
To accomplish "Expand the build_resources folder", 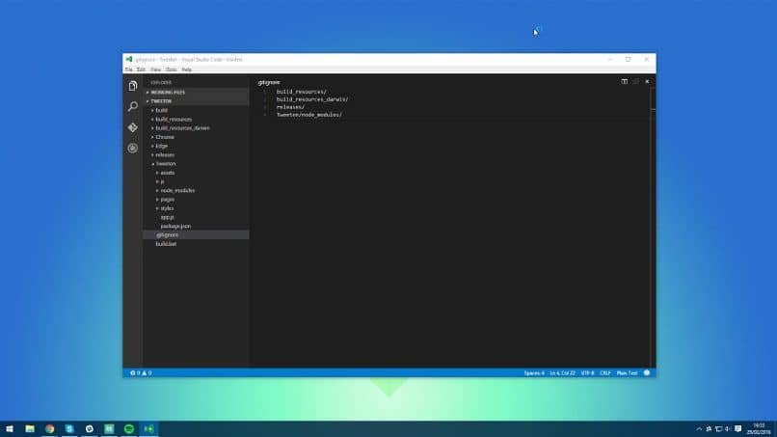I will pyautogui.click(x=197, y=119).
